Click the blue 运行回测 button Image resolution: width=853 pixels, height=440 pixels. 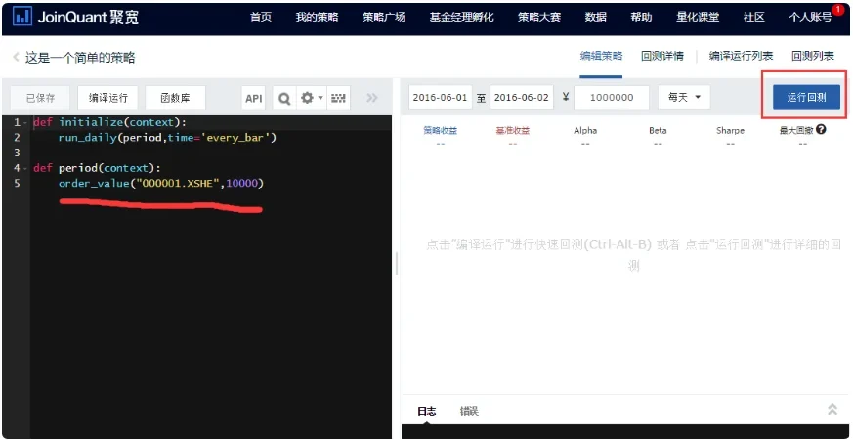806,98
